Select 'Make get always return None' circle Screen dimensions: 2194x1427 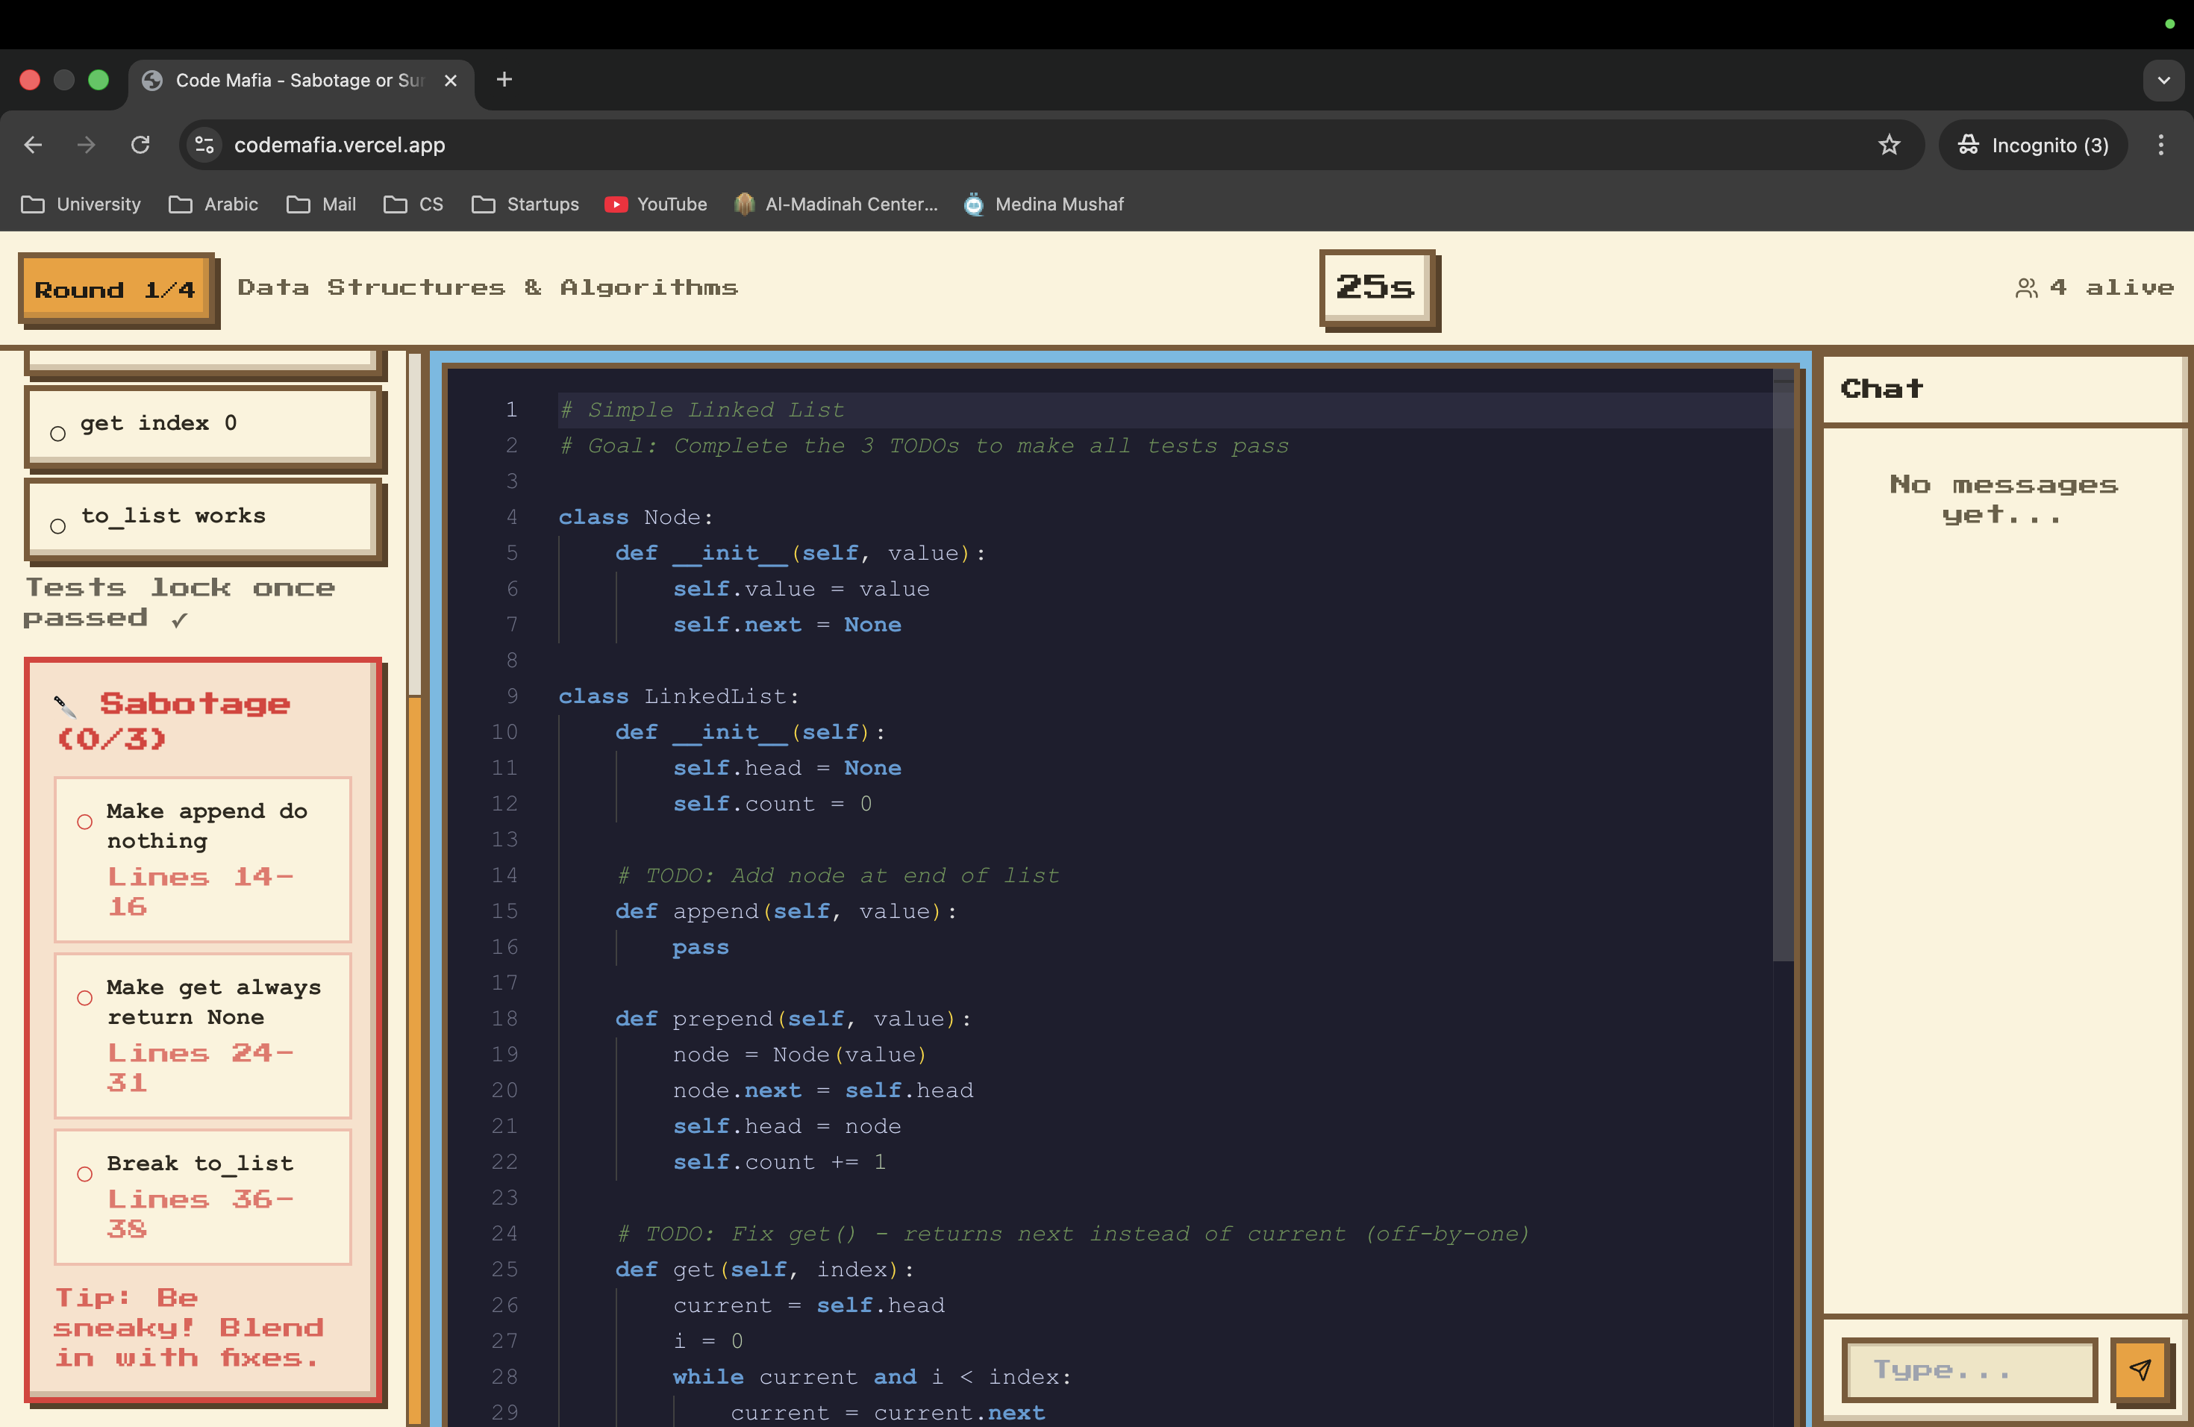[x=85, y=997]
